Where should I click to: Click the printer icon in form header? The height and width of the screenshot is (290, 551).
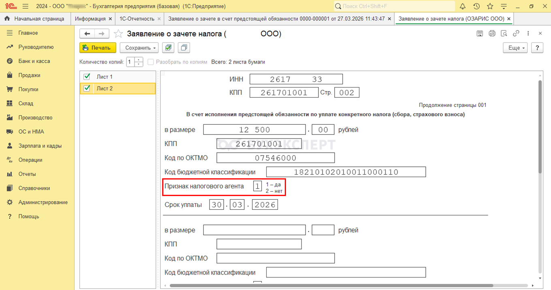point(492,34)
